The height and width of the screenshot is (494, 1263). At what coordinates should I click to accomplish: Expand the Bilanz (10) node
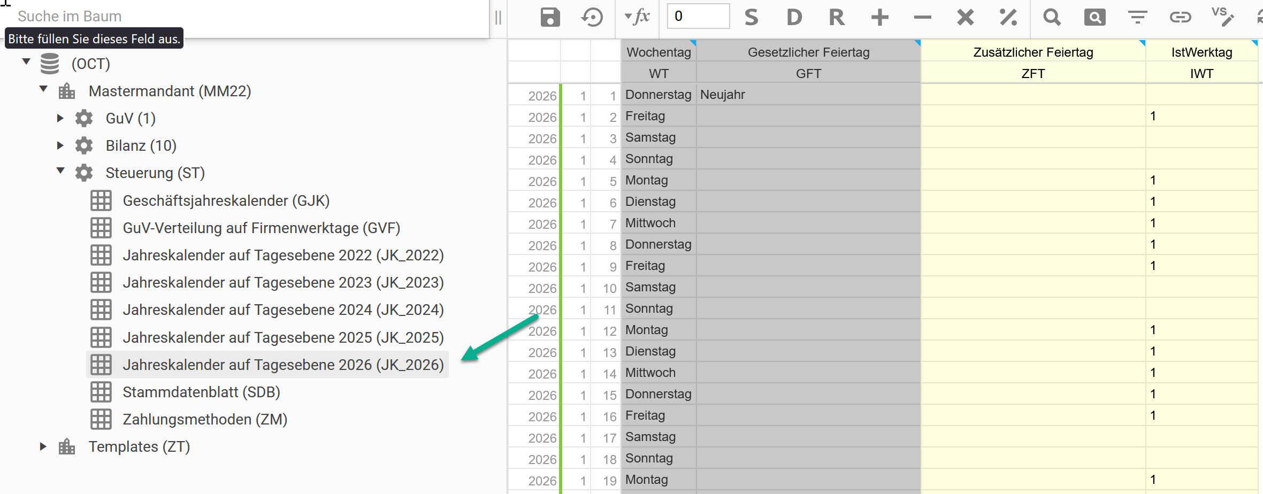(60, 145)
